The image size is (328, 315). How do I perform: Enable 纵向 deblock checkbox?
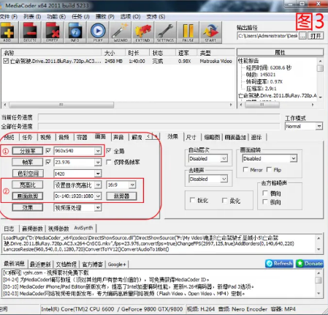click(265, 202)
